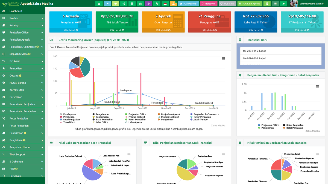Click detail link on 2 Apotek card

point(163,30)
